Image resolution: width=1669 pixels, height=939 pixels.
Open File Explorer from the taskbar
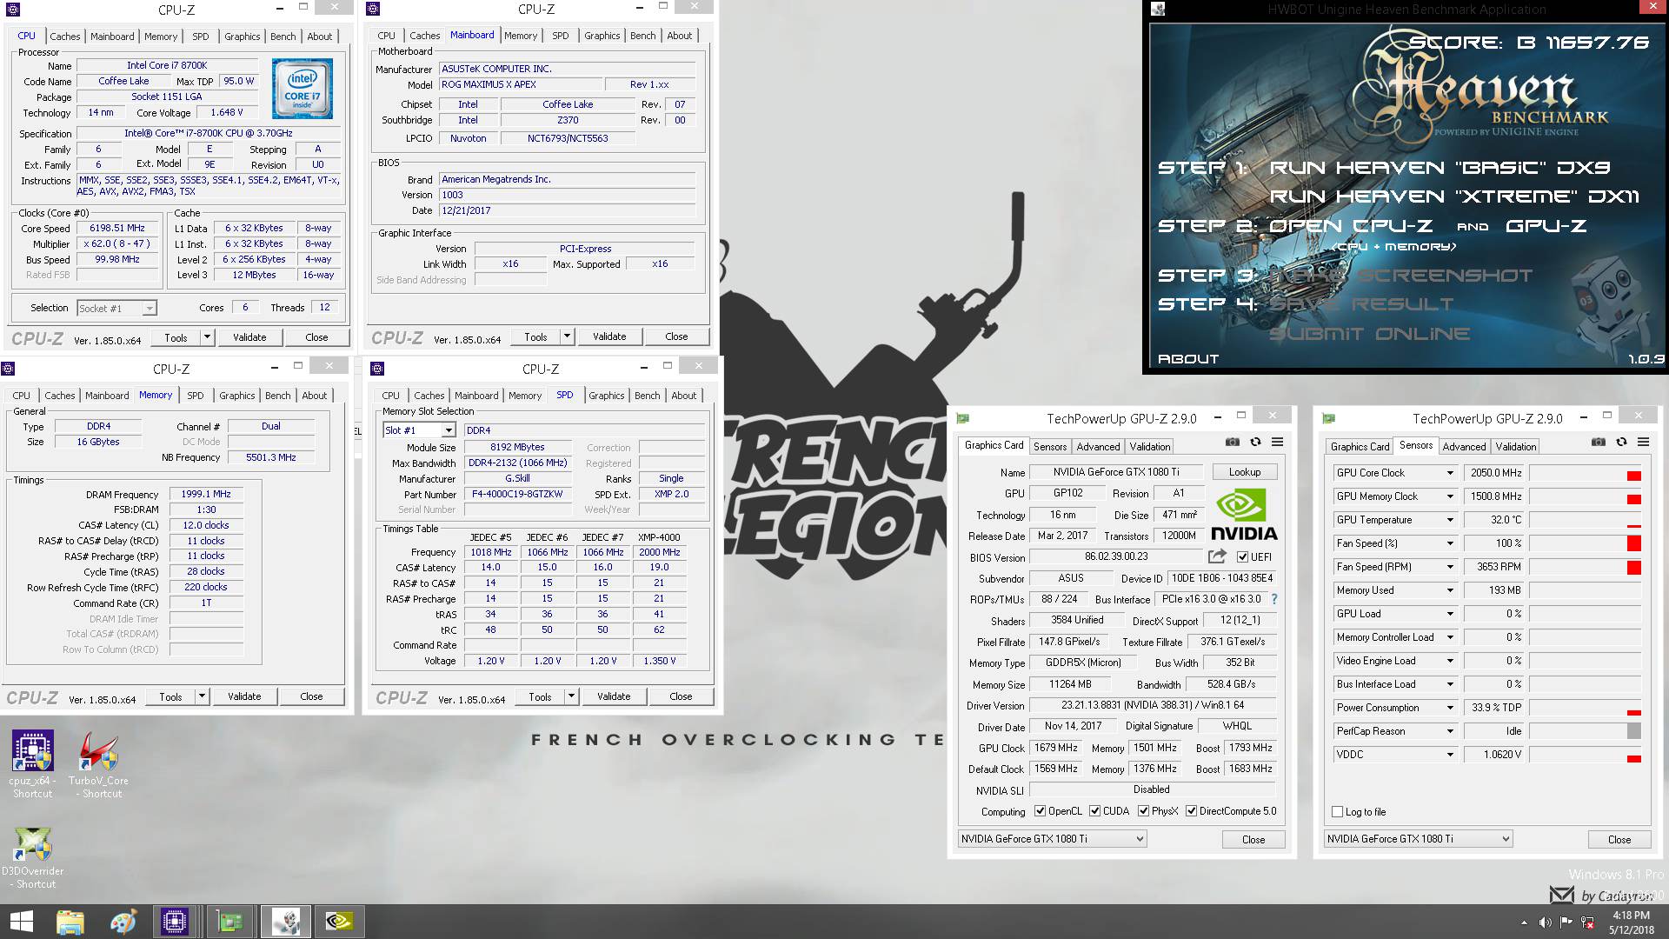pyautogui.click(x=70, y=922)
